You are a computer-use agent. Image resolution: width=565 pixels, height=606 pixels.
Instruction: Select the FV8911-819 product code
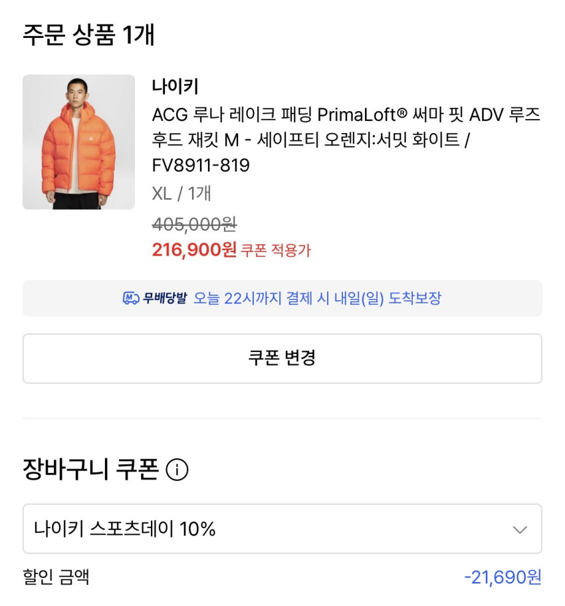201,166
